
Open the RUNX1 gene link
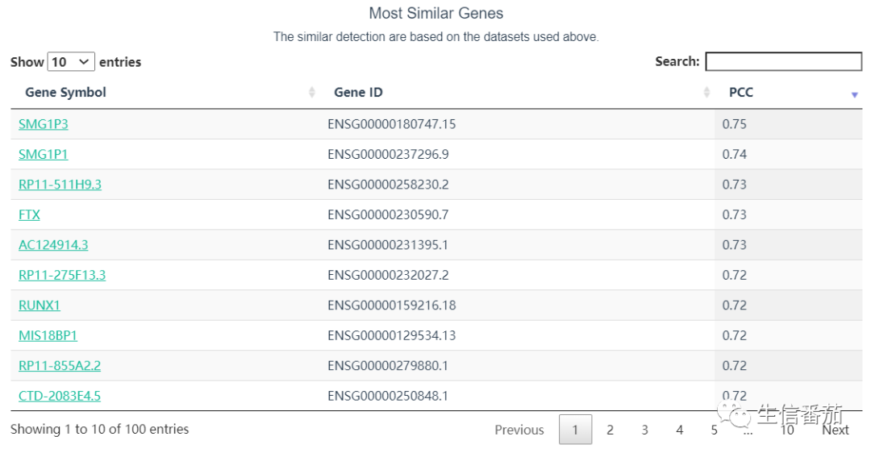tap(40, 305)
